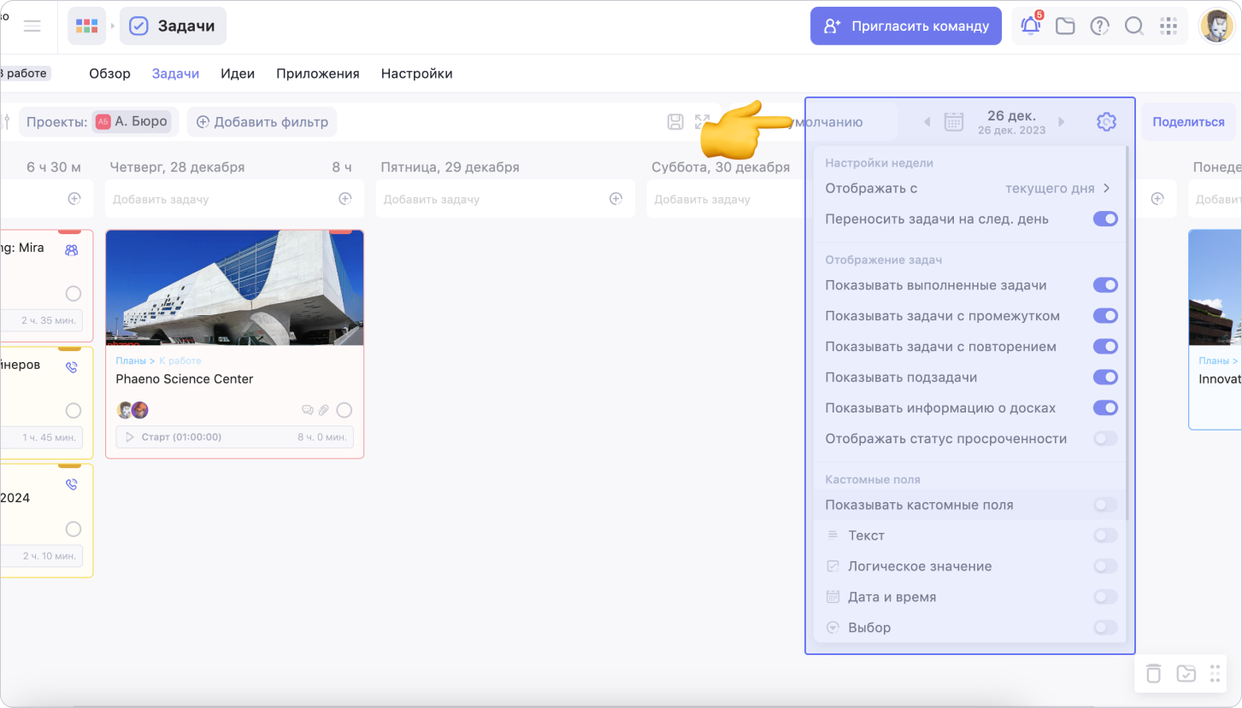The image size is (1242, 708).
Task: Click the assignee avatars on Phaeno card
Action: [x=132, y=410]
